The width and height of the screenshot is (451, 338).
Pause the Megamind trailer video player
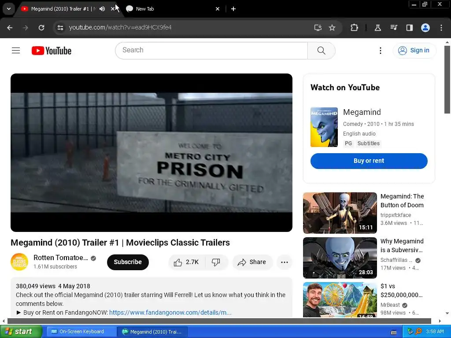152,153
